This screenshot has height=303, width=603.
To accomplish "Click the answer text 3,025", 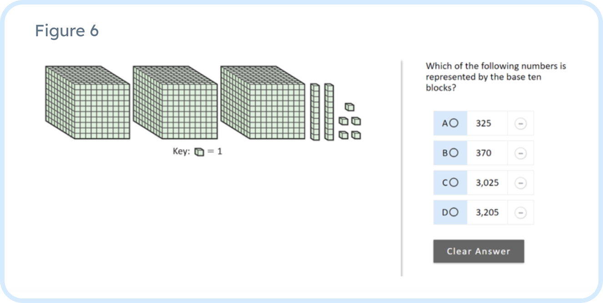I will [x=487, y=183].
